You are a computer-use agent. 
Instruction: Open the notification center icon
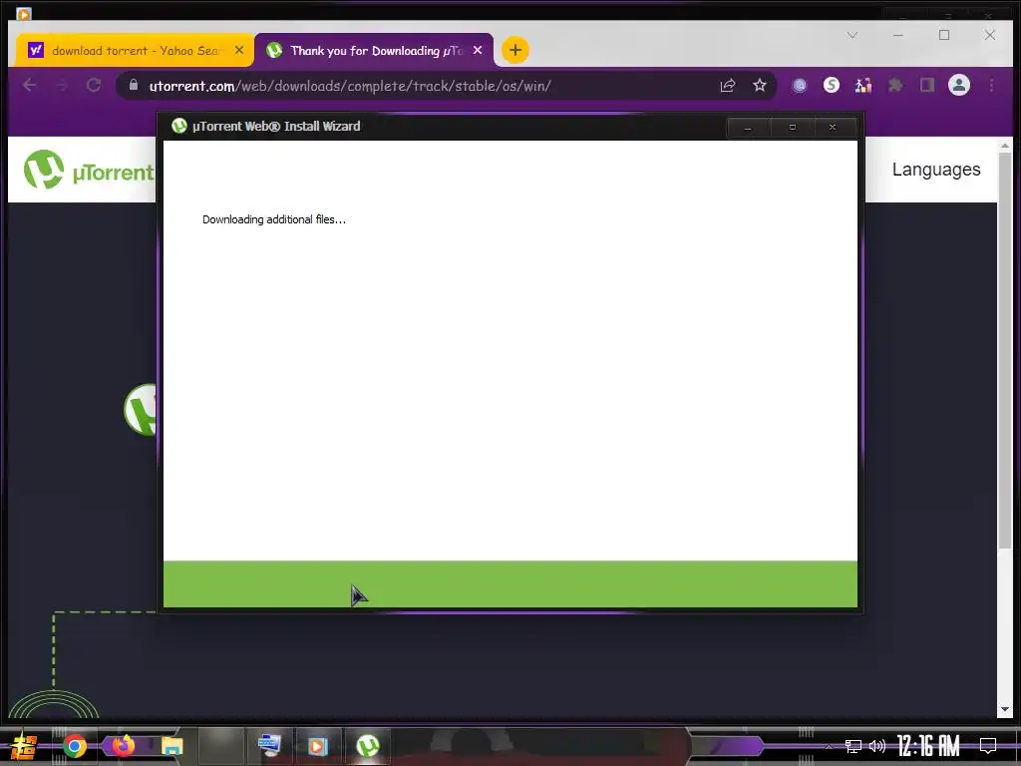pos(988,746)
